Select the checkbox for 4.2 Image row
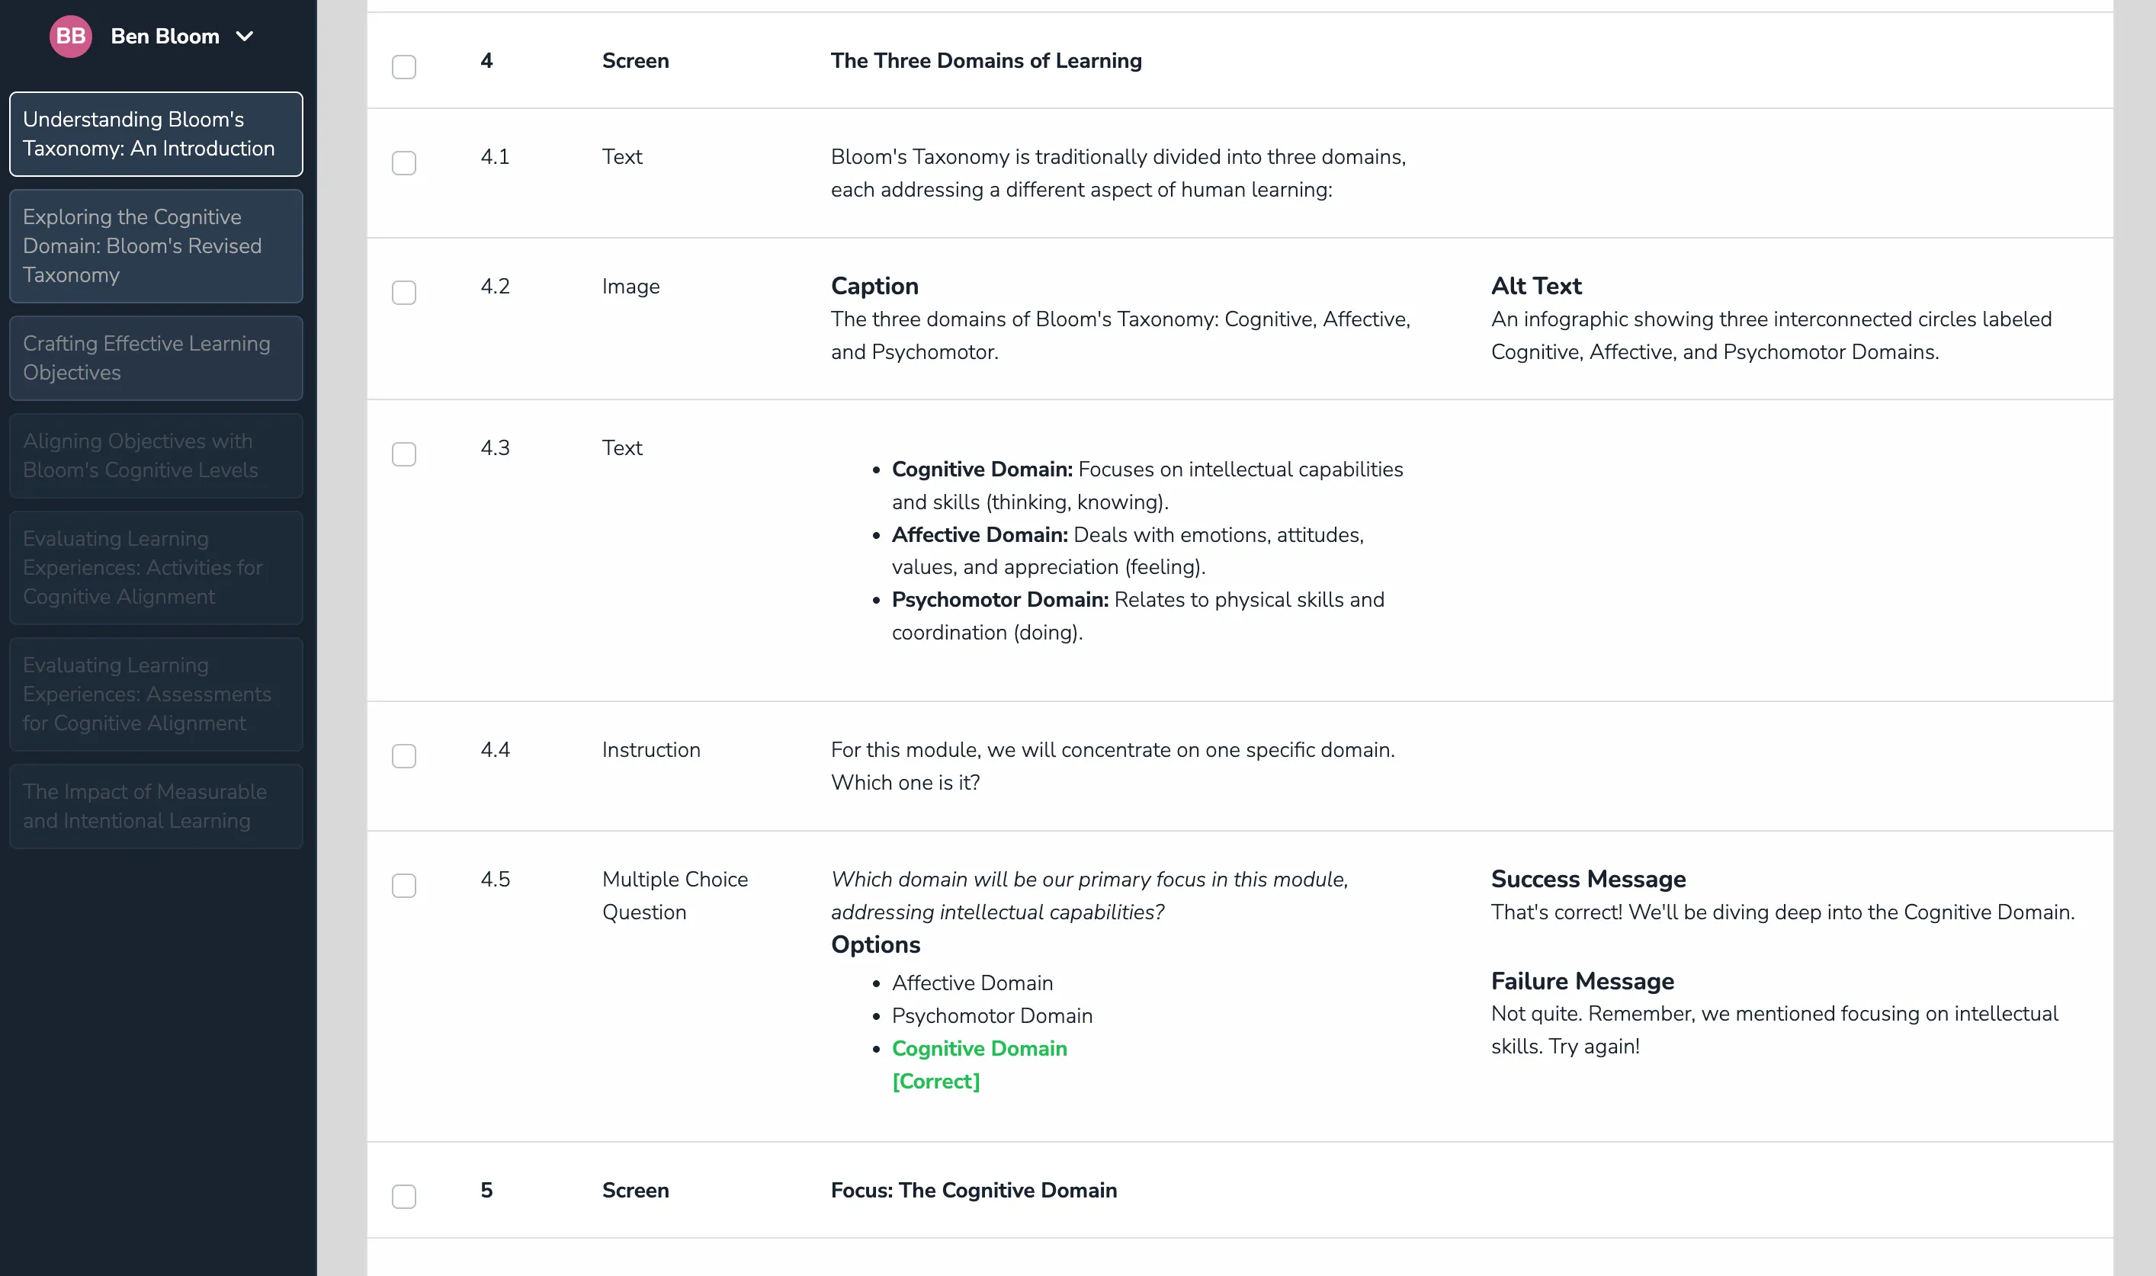Screen dimensions: 2156x1276 click(x=403, y=293)
